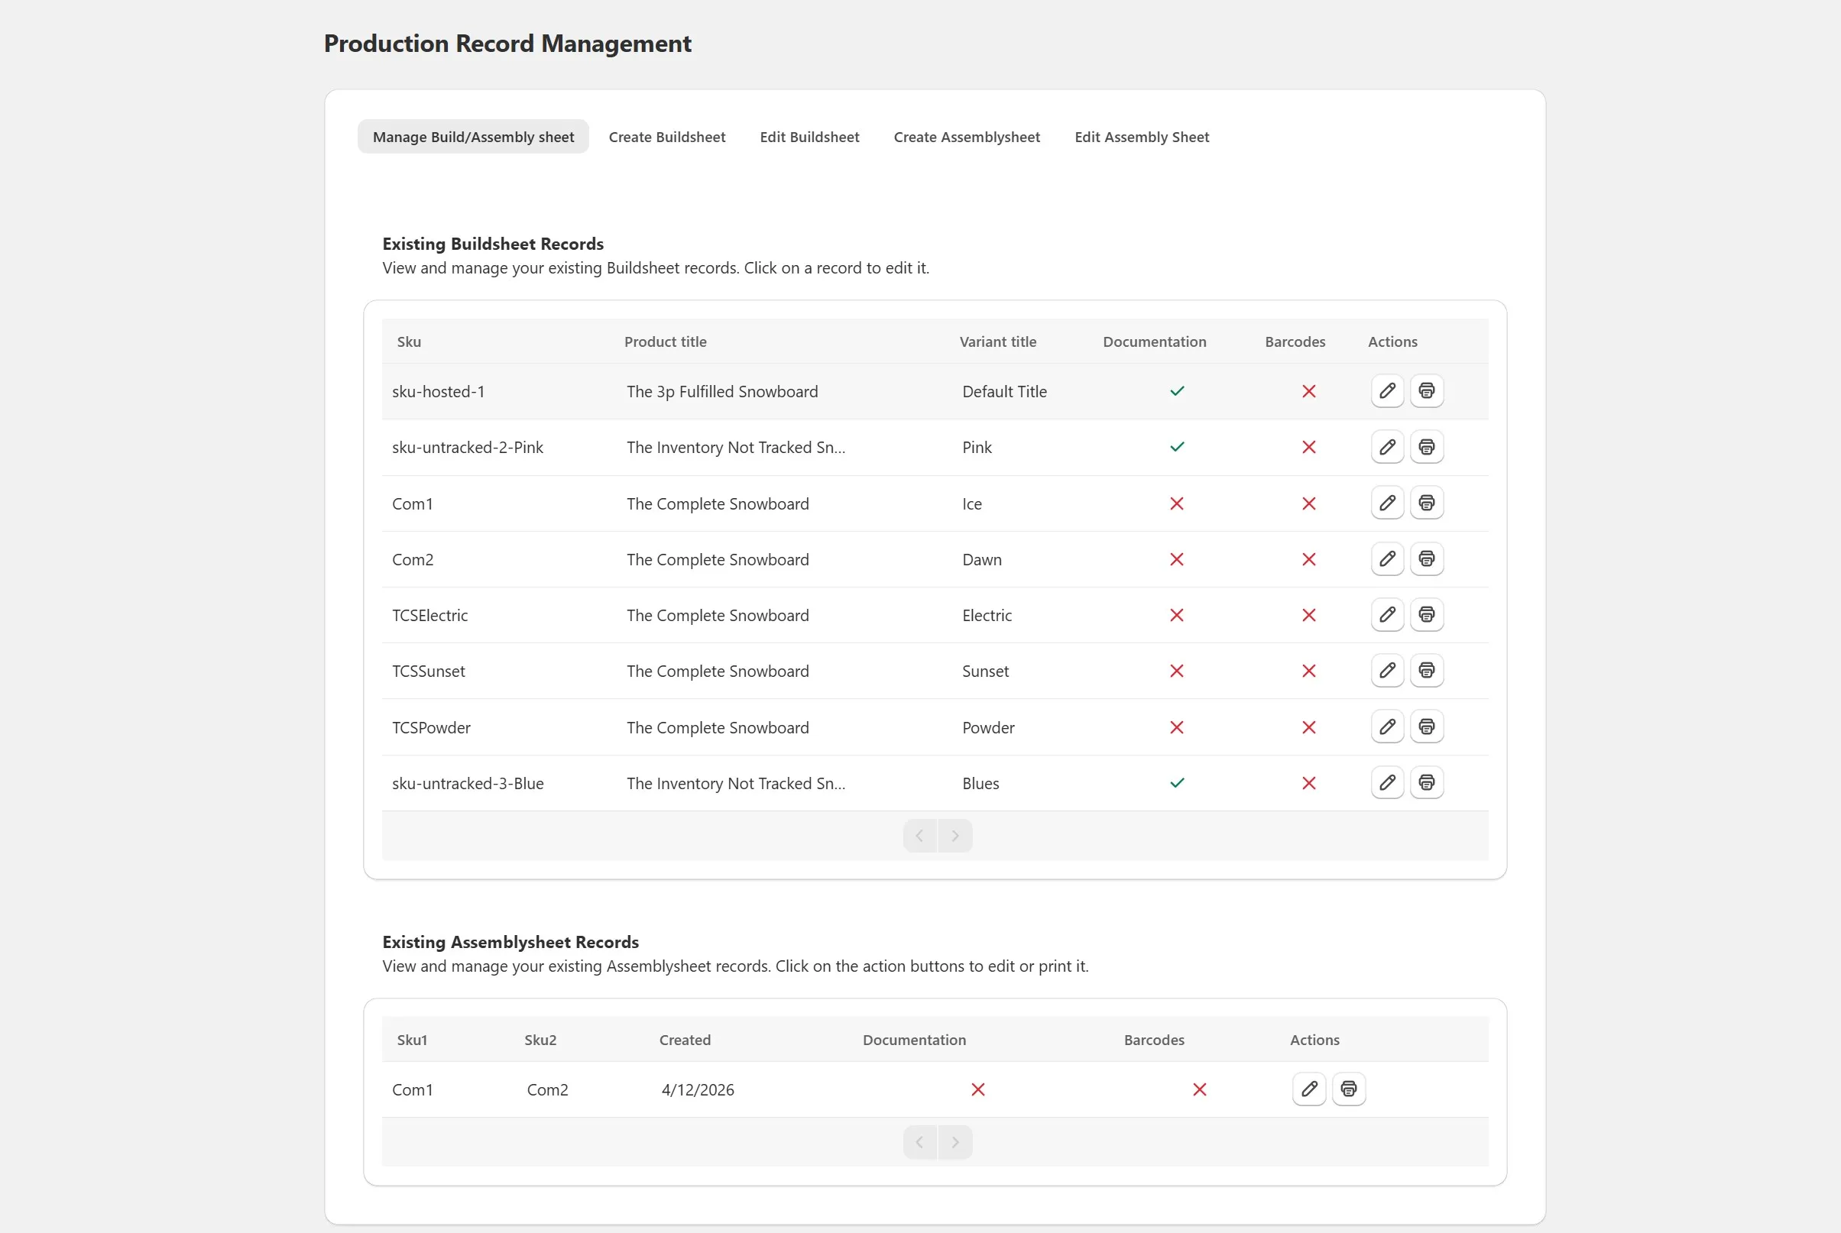Click the Product title column header
This screenshot has width=1841, height=1233.
pos(666,342)
